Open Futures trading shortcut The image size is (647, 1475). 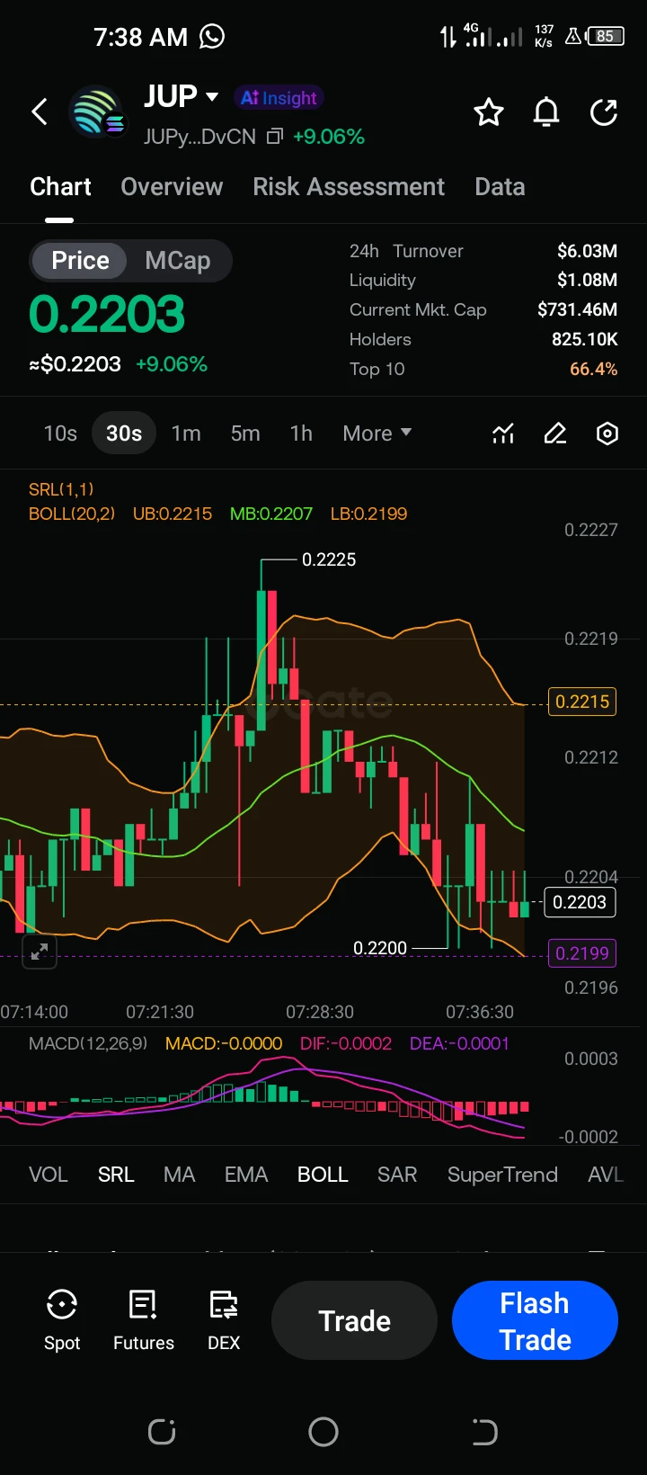pyautogui.click(x=144, y=1319)
